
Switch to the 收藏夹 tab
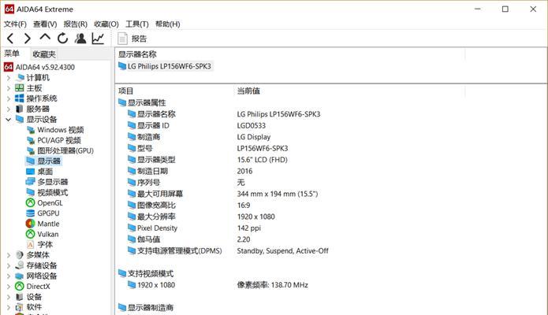click(44, 54)
